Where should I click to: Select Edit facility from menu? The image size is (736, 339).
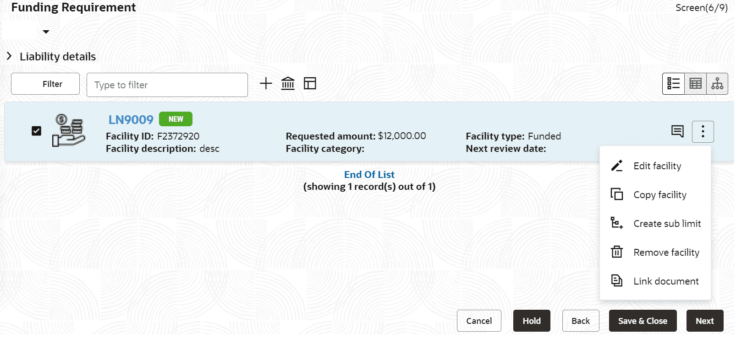(657, 166)
